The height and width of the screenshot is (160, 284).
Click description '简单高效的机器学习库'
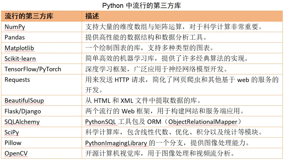point(120,58)
